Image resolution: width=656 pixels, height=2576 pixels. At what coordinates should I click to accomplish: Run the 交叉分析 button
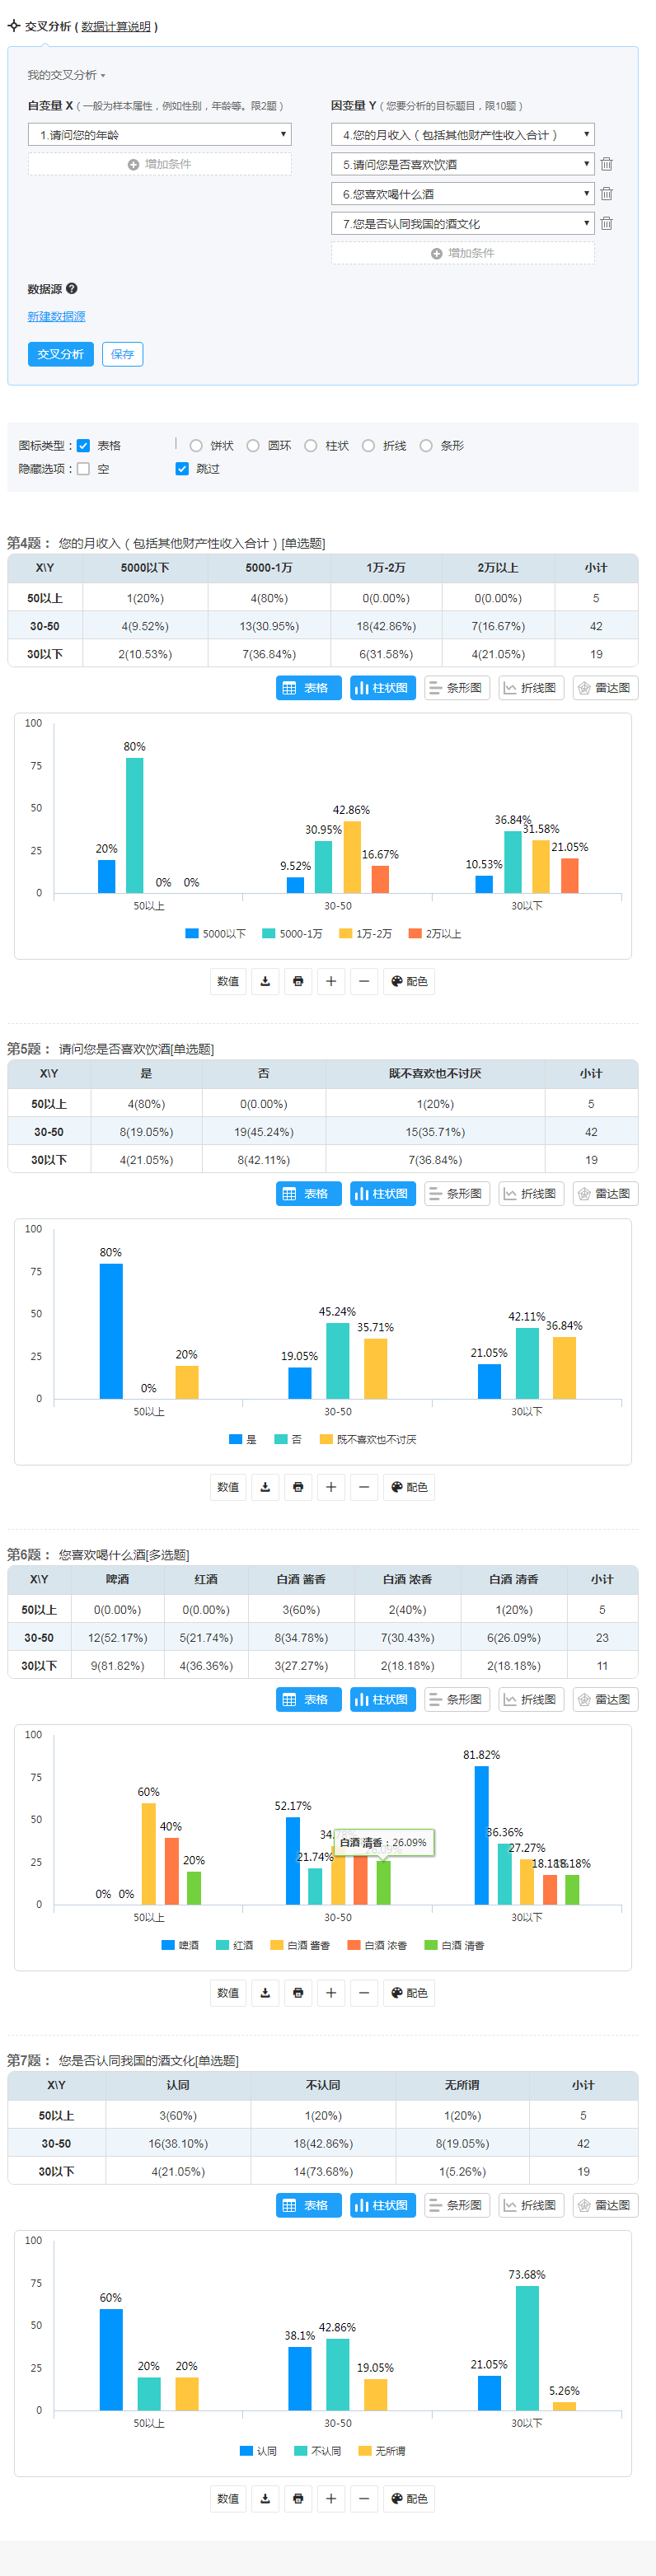(61, 354)
